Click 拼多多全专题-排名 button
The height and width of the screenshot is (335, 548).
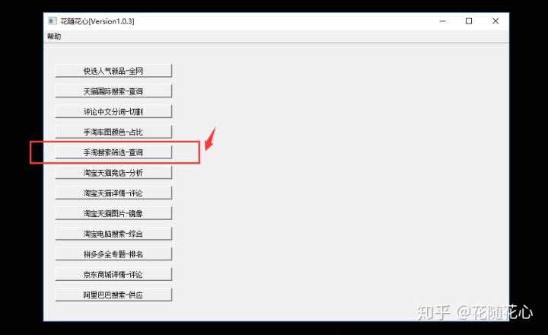pyautogui.click(x=113, y=254)
